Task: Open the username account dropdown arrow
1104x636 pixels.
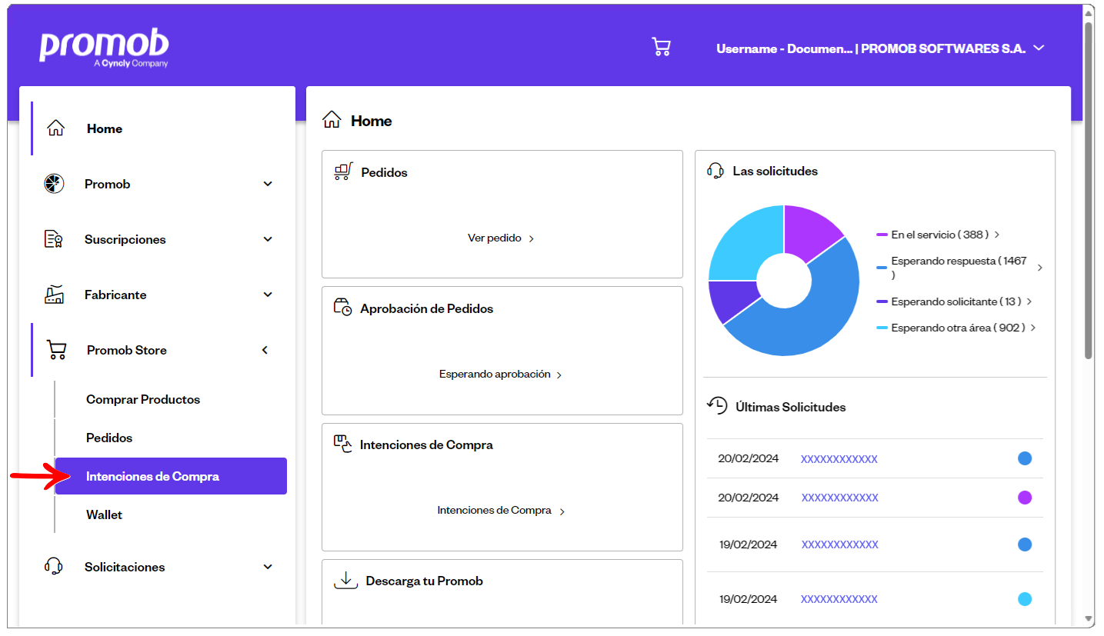Action: 1039,48
